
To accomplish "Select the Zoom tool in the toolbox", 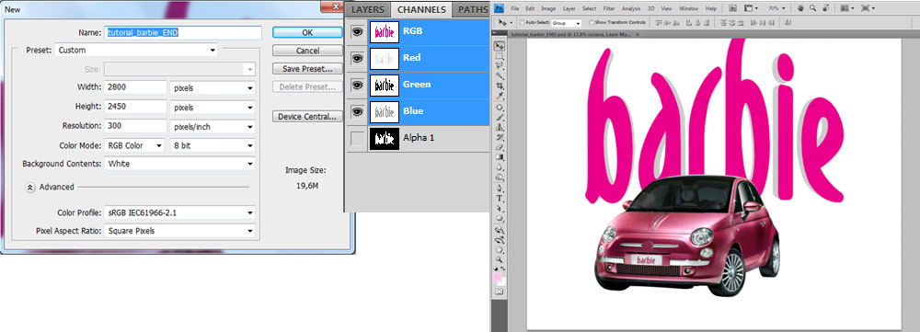I will pyautogui.click(x=500, y=258).
